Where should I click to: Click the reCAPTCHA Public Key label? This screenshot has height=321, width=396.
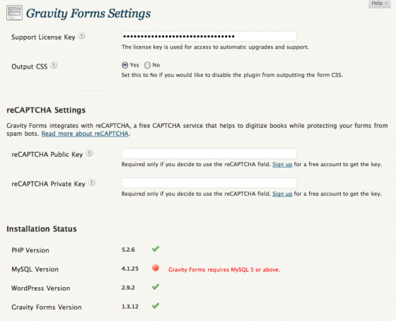(x=47, y=154)
